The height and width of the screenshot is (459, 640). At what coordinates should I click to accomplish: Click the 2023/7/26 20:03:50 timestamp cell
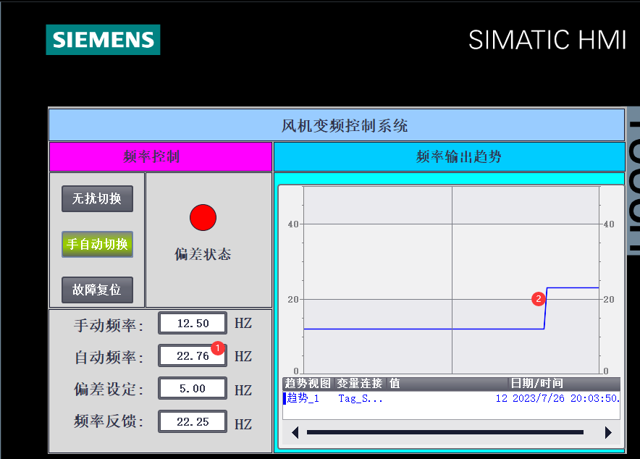[x=566, y=398]
